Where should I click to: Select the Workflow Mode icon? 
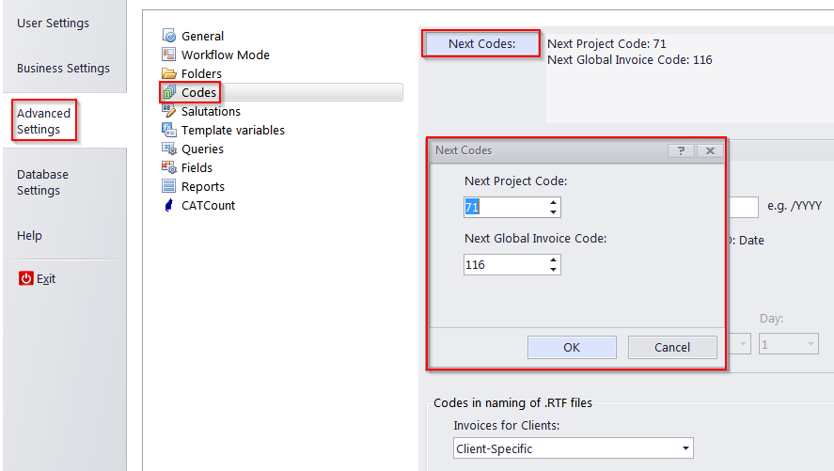click(x=169, y=55)
